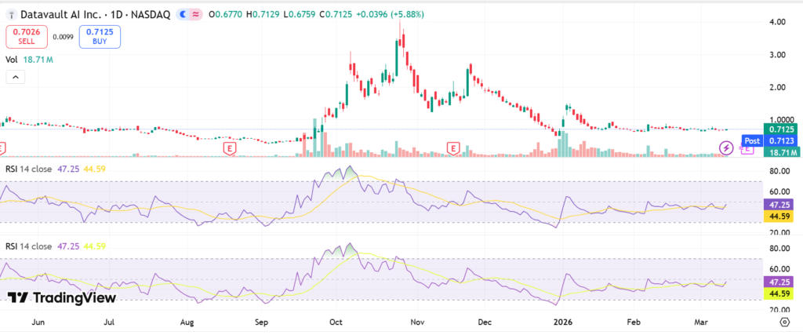The height and width of the screenshot is (335, 803).
Task: Click the purple lightning bolt event icon
Action: pyautogui.click(x=727, y=147)
